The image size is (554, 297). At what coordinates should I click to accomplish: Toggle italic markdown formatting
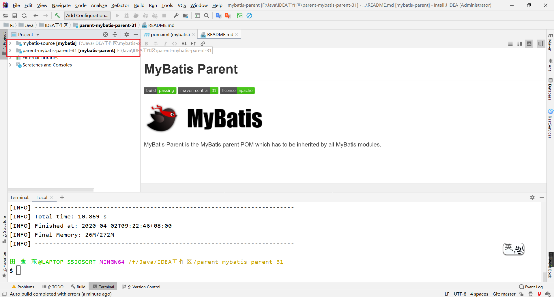[x=165, y=44]
